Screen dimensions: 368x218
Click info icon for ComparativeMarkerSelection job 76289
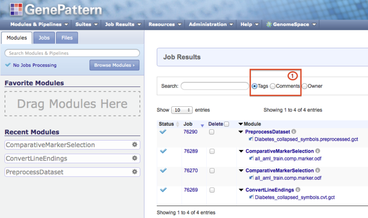317,151
